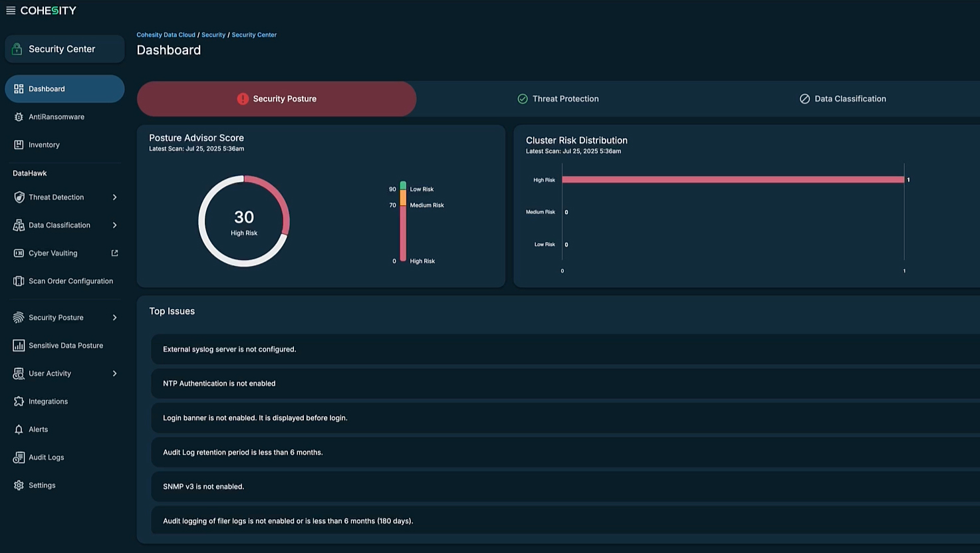The image size is (980, 553).
Task: Click the Audit Logs icon
Action: 19,457
